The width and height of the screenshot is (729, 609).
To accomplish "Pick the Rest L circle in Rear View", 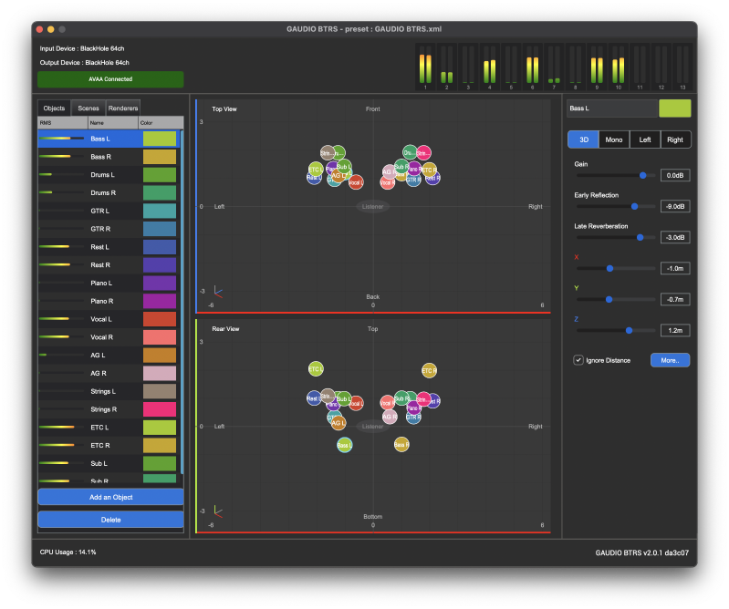I will point(313,398).
